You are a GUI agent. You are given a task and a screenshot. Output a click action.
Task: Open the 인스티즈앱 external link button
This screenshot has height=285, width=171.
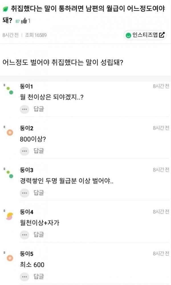[145, 35]
